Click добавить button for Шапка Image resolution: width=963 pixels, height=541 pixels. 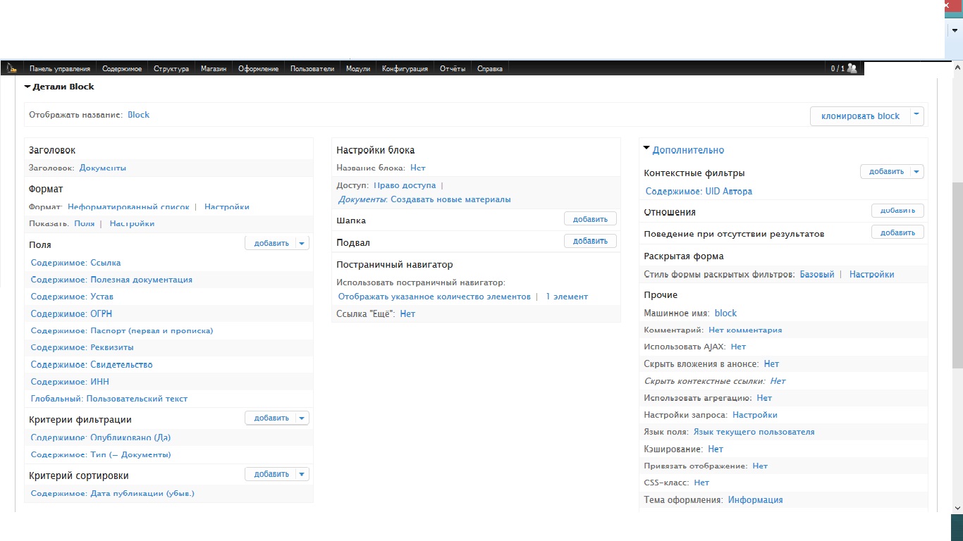point(590,219)
